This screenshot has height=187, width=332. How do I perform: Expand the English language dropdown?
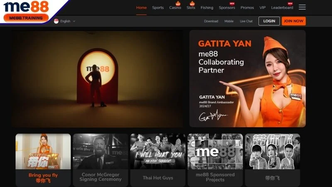click(x=65, y=21)
